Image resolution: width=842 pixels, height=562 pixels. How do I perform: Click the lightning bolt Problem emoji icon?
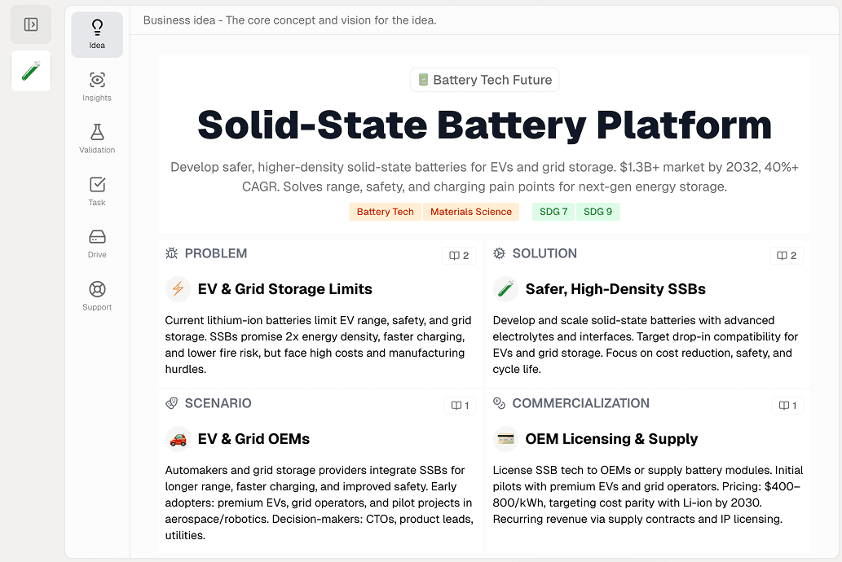tap(178, 289)
